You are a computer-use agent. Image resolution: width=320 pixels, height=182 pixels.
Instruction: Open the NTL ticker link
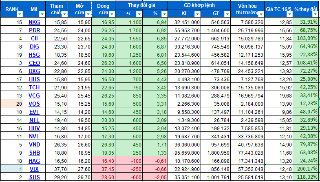[34, 120]
